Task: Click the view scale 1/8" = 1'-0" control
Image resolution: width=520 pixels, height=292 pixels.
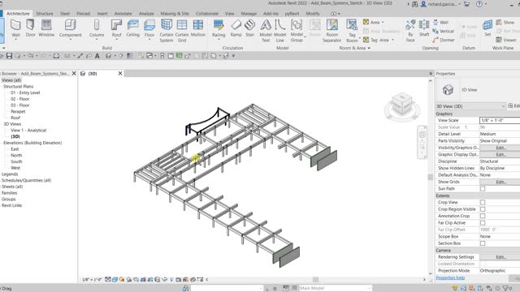Action: click(x=92, y=280)
